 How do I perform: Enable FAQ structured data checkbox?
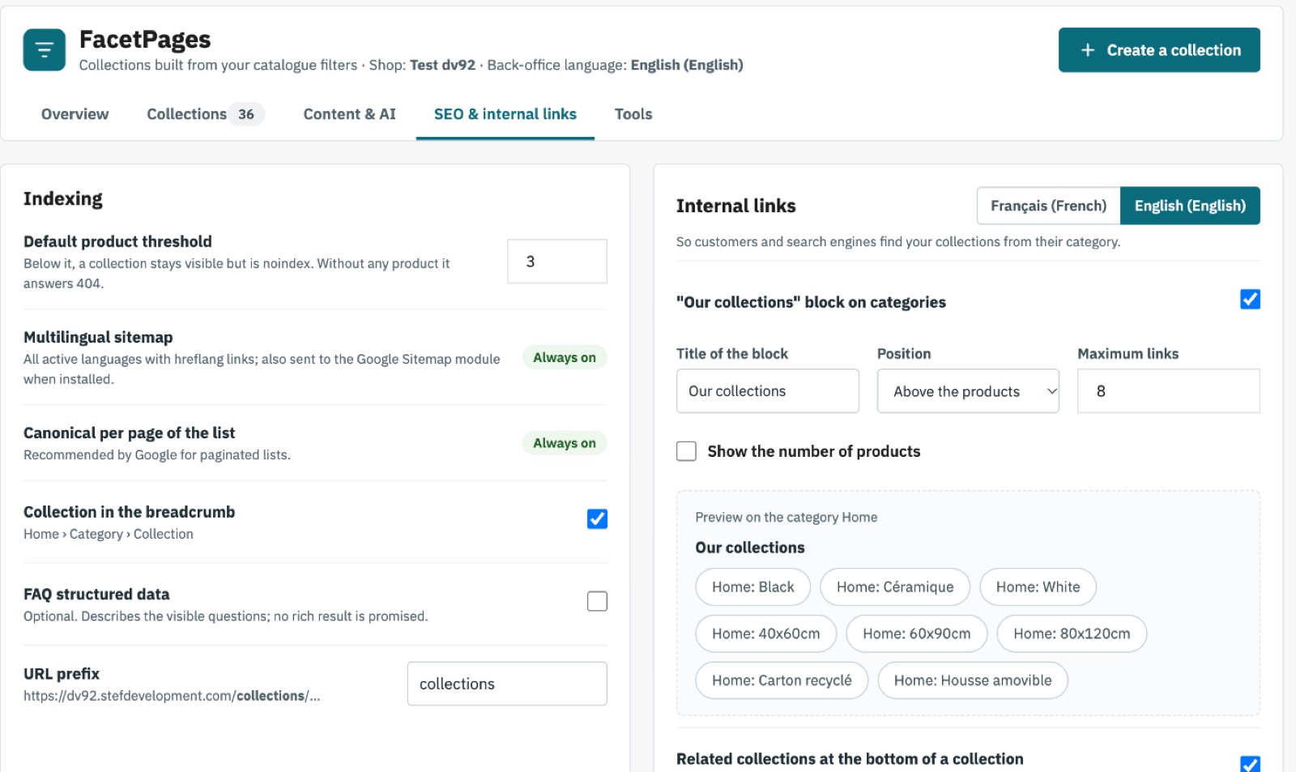pyautogui.click(x=597, y=601)
